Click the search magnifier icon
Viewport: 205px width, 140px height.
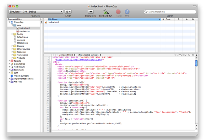coord(146,12)
